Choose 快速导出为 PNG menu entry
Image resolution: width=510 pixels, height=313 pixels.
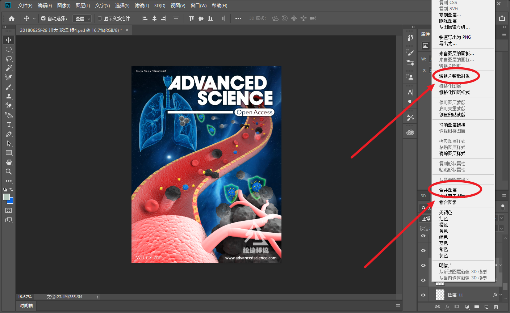pyautogui.click(x=463, y=37)
